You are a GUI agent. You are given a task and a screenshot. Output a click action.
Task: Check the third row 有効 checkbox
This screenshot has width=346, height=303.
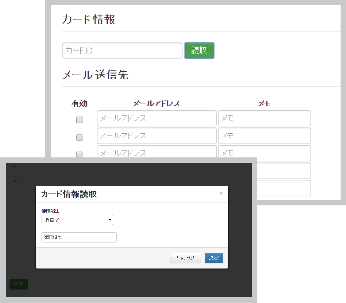coord(79,154)
